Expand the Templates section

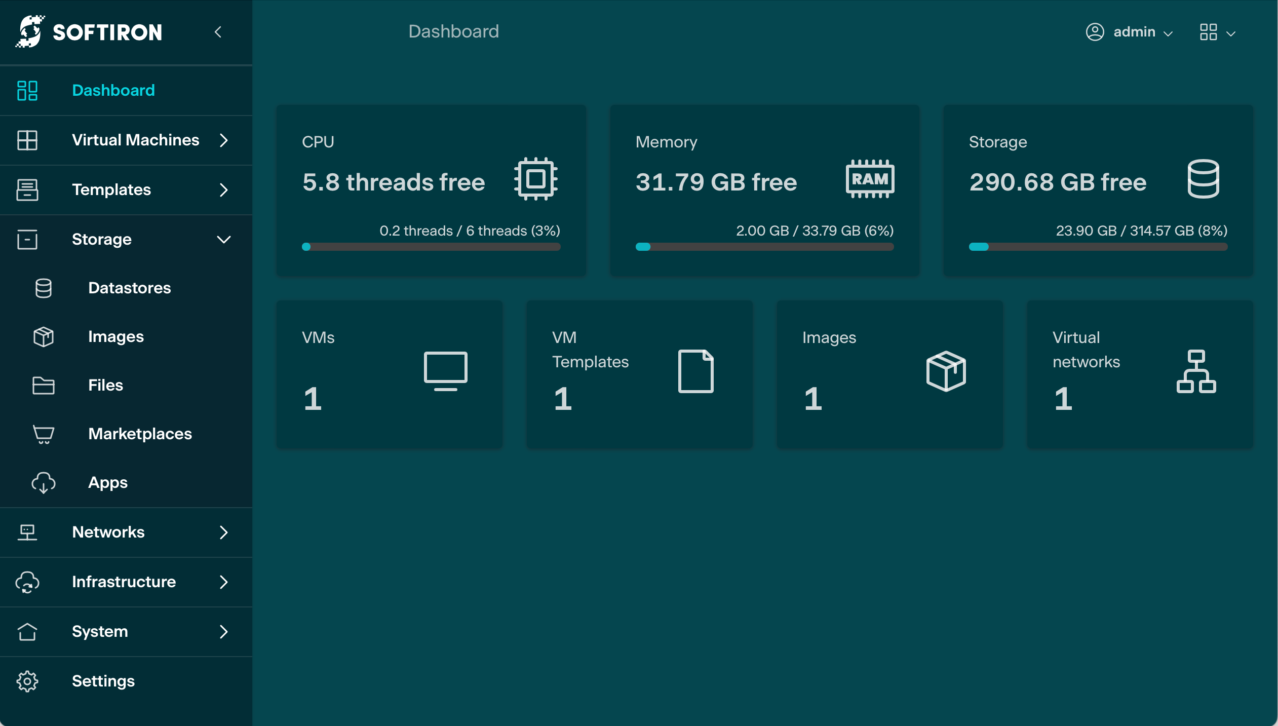pos(224,190)
